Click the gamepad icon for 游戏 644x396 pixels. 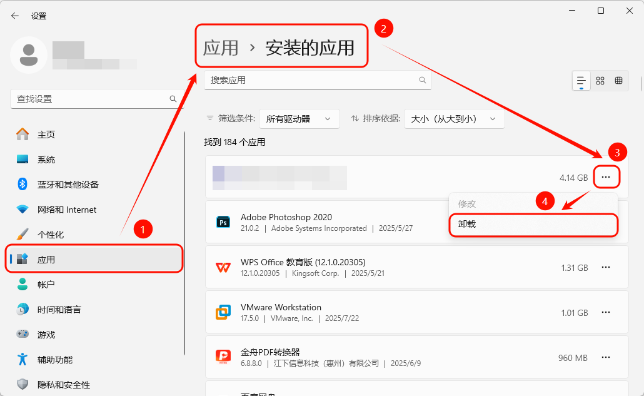23,334
